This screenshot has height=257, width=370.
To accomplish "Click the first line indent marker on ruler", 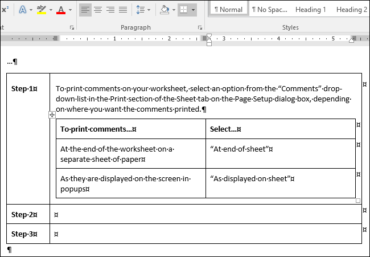I will (x=209, y=36).
